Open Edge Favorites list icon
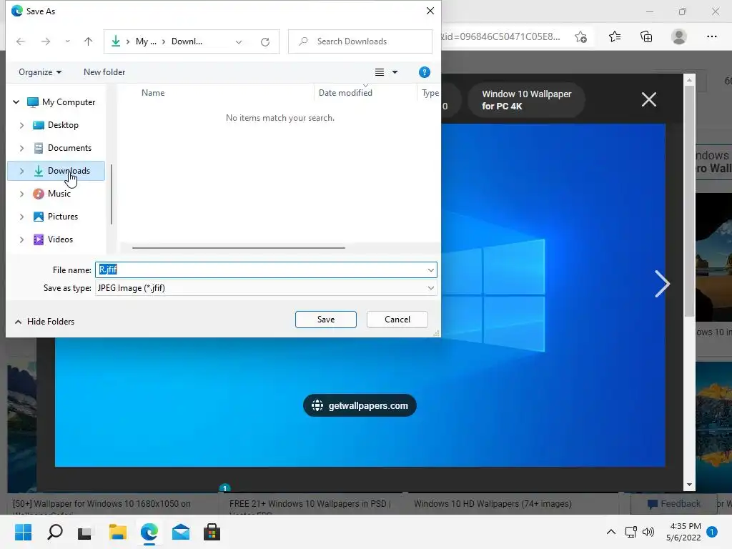 tap(615, 36)
